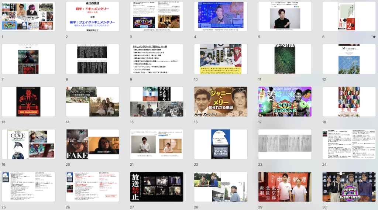Image resolution: width=378 pixels, height=210 pixels.
Task: Select slide 19 with The Cove poster
Action: point(28,144)
